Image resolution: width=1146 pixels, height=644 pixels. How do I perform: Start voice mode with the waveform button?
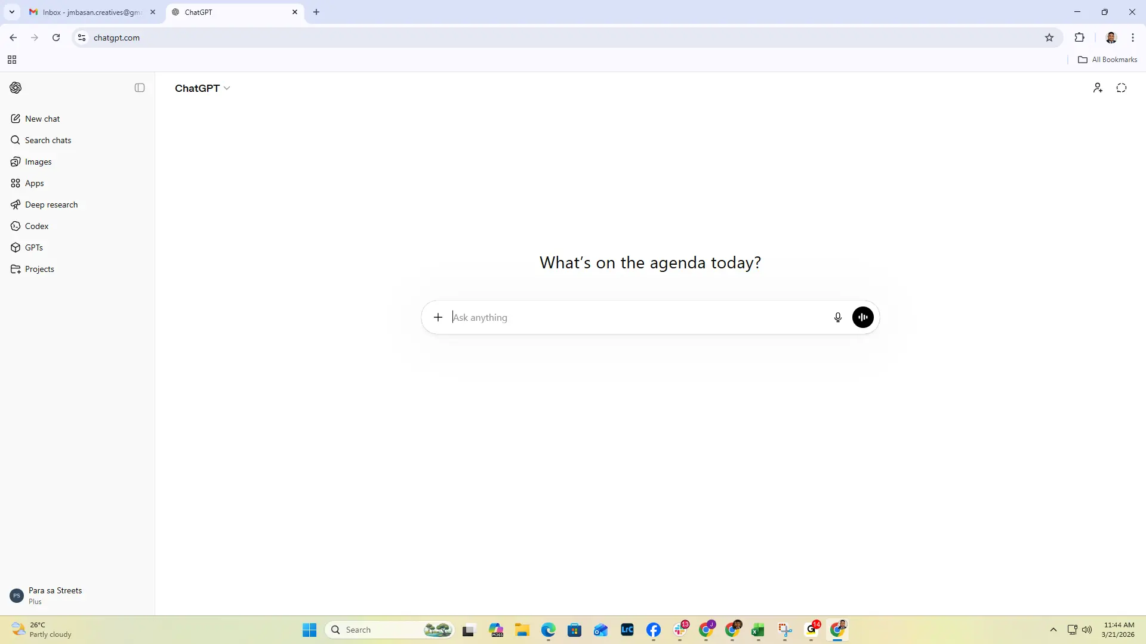click(863, 317)
